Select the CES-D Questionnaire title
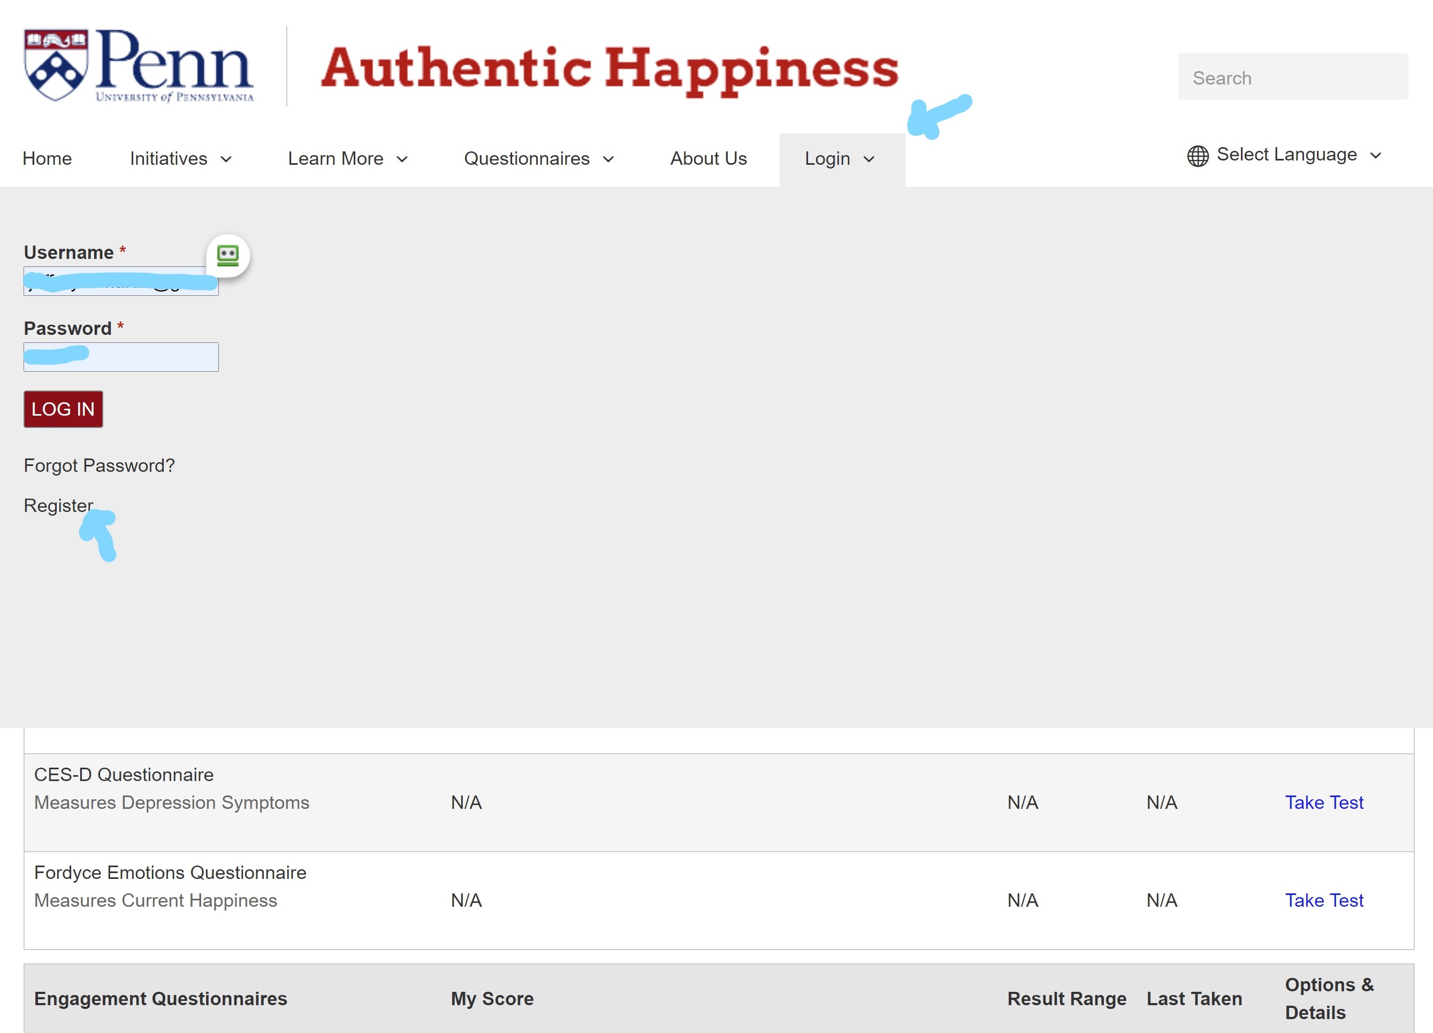The width and height of the screenshot is (1433, 1033). [x=124, y=775]
